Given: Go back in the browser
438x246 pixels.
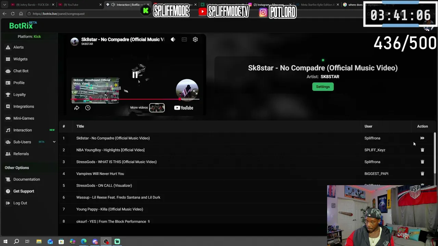Looking at the screenshot, I should pyautogui.click(x=4, y=14).
